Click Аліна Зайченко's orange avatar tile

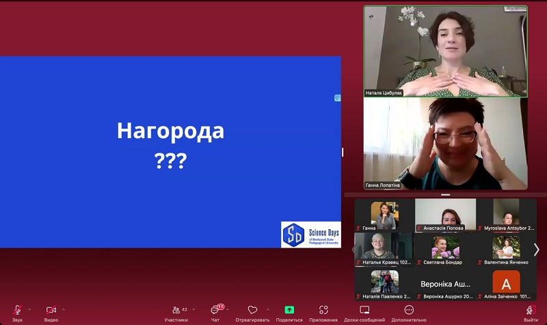506,283
